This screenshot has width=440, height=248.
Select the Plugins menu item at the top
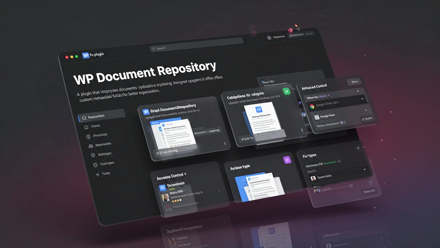(279, 36)
